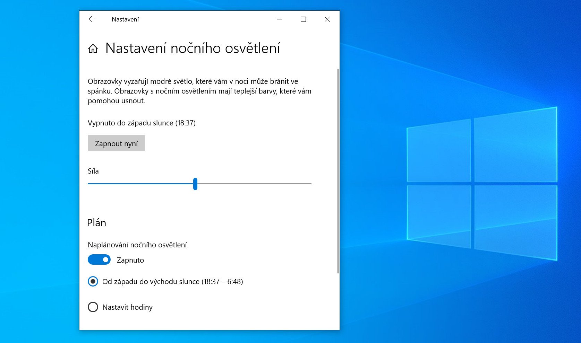Click the Zapnout nyní button
The width and height of the screenshot is (581, 343).
click(x=116, y=143)
